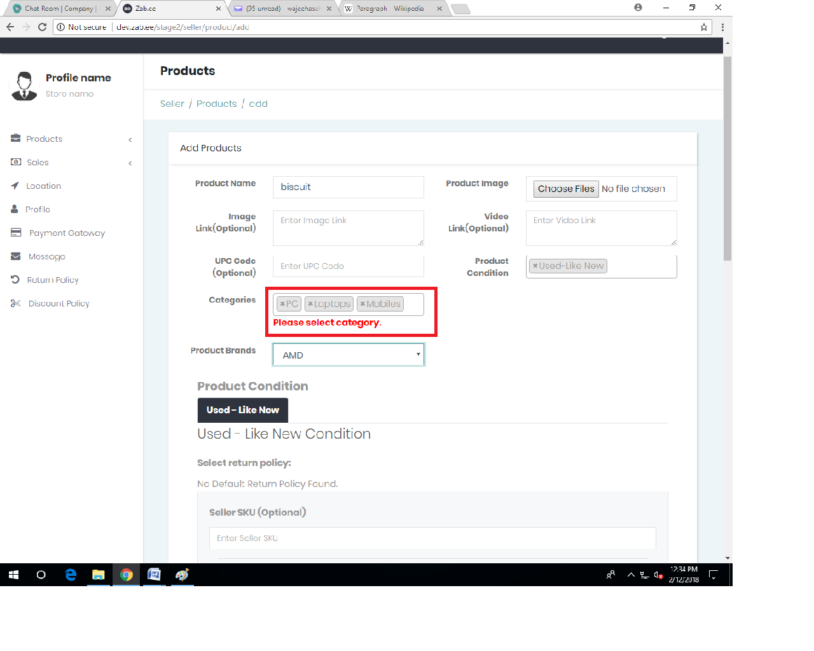Screen dimensions: 814x651
Task: Click the Choose Files button
Action: pos(566,189)
